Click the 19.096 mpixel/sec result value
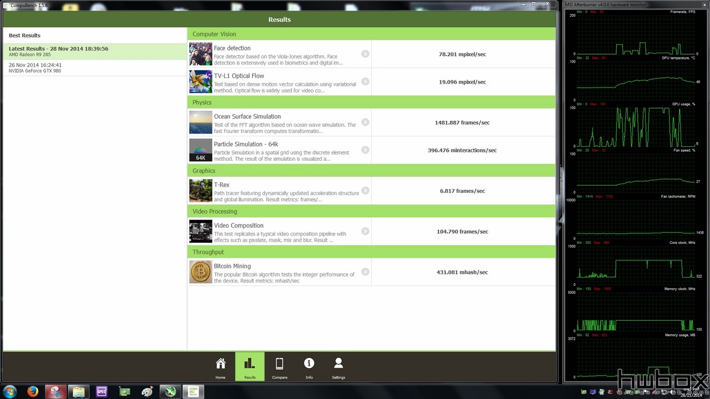 [x=462, y=82]
